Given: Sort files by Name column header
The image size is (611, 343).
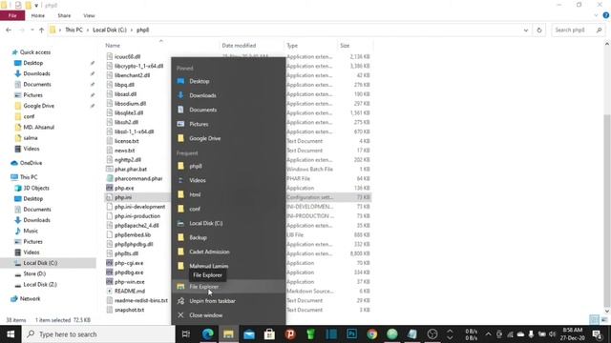Looking at the screenshot, I should click(113, 46).
